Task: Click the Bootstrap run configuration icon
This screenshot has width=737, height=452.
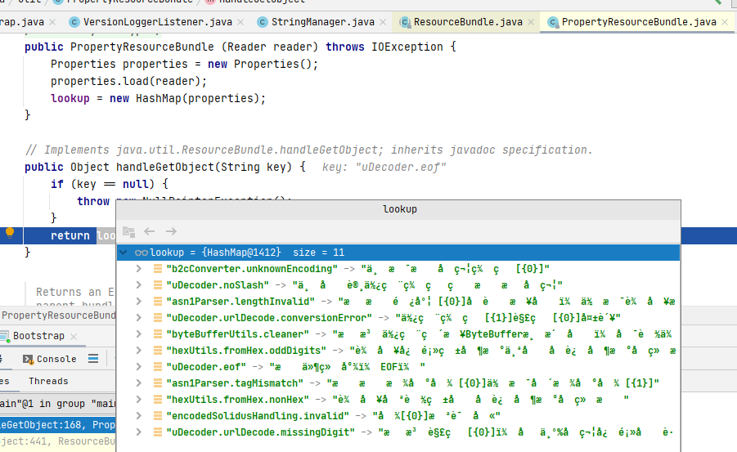Action: pos(5,337)
